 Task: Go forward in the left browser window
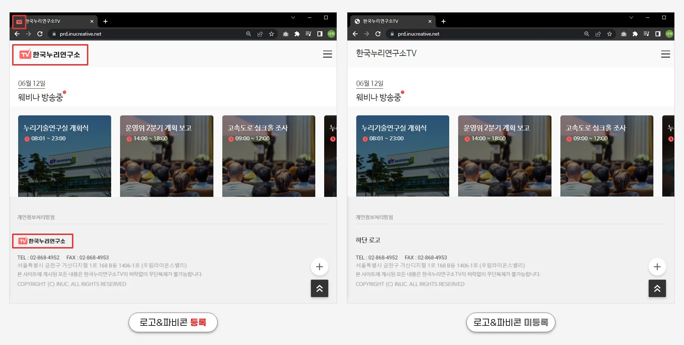[28, 34]
